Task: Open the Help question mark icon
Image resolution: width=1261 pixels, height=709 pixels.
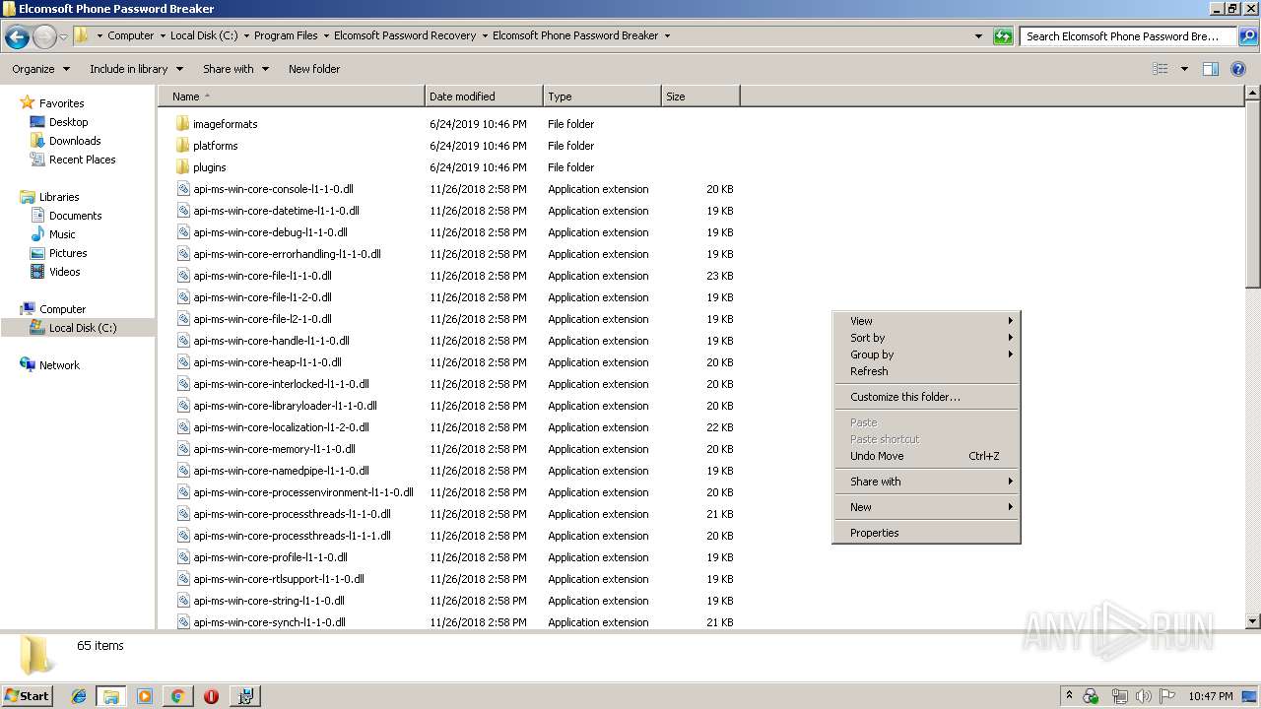Action: coord(1239,69)
